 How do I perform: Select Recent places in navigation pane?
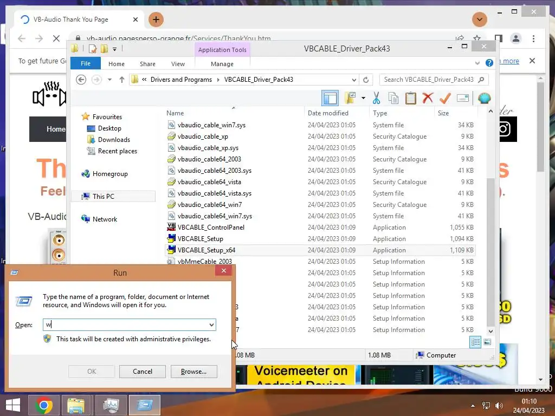(x=117, y=151)
